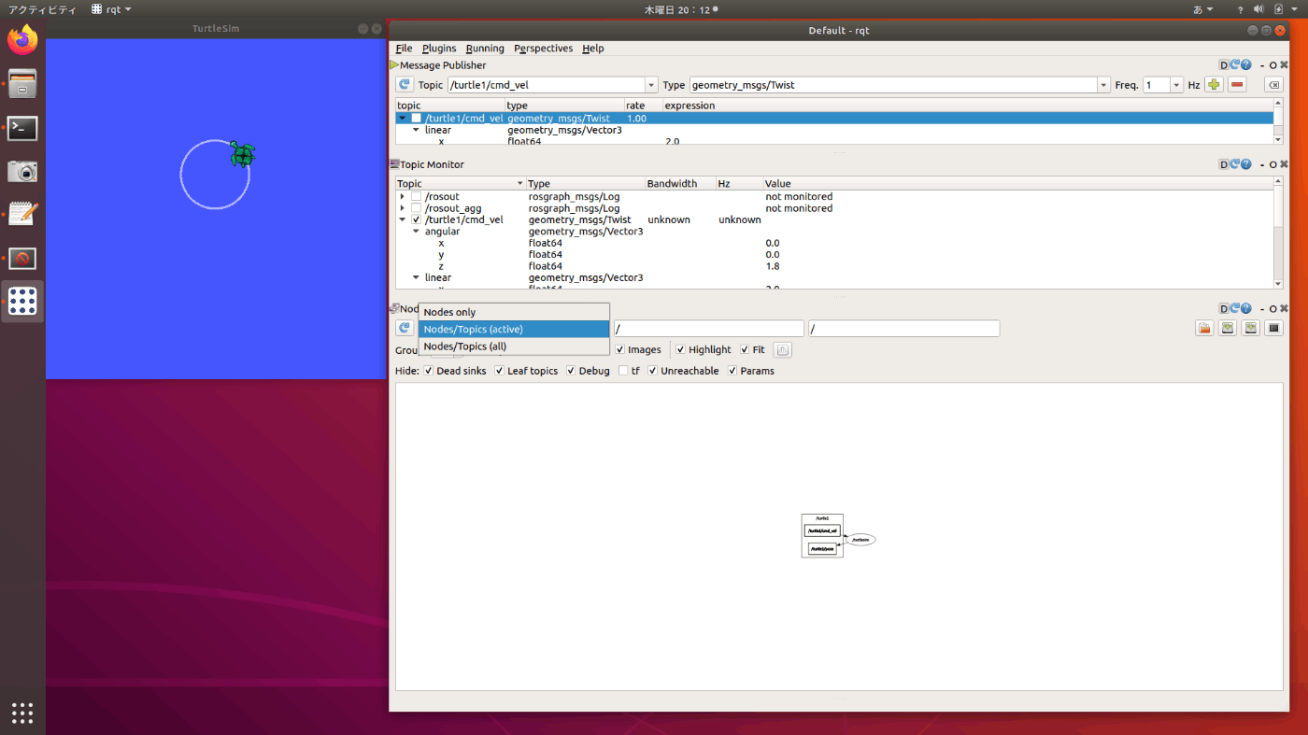Add new publisher with the plus icon
This screenshot has height=735, width=1308.
[x=1214, y=85]
